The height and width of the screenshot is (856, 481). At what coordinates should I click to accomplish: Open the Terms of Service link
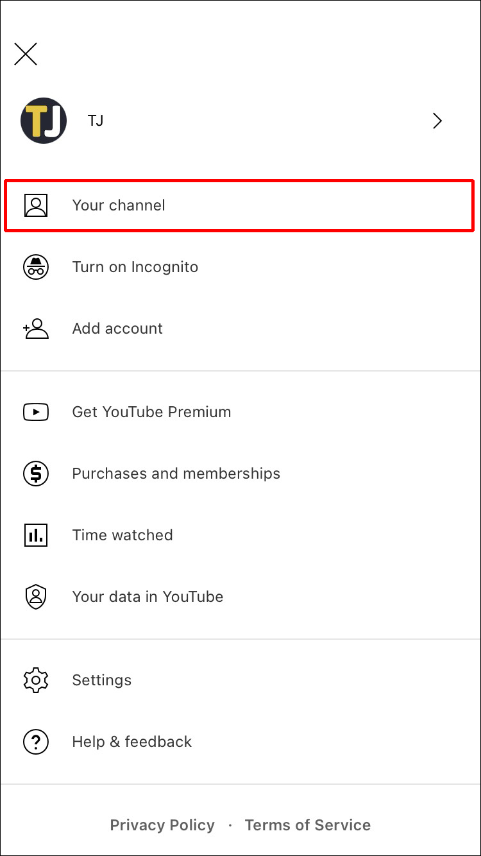(308, 825)
